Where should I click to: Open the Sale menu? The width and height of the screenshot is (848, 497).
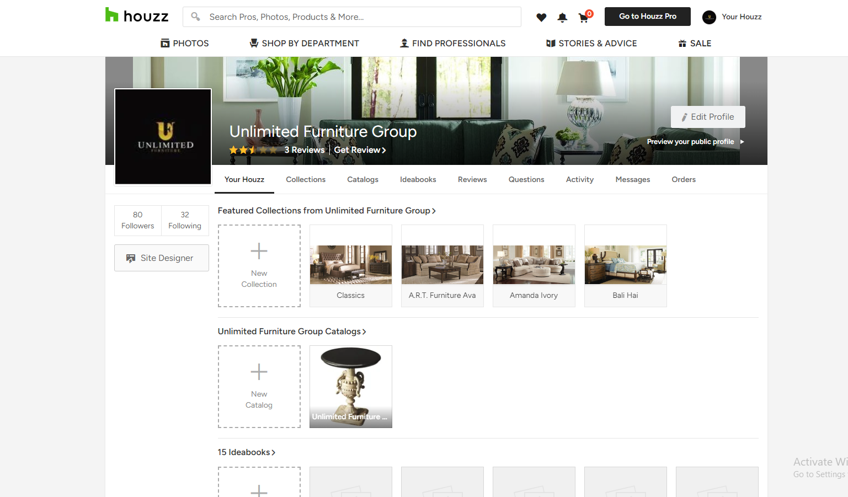pyautogui.click(x=695, y=43)
